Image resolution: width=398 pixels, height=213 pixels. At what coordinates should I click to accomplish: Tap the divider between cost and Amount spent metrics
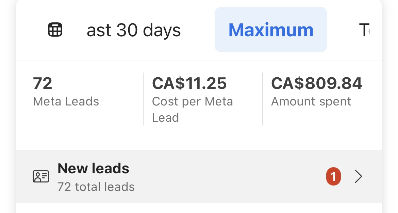coord(263,99)
